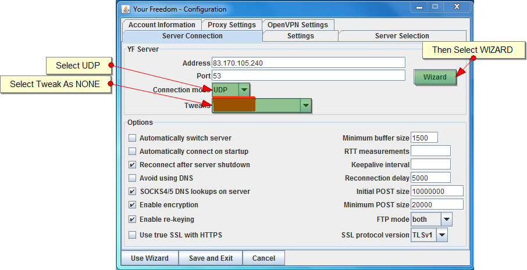
Task: Open the Account Information tab
Action: point(162,25)
